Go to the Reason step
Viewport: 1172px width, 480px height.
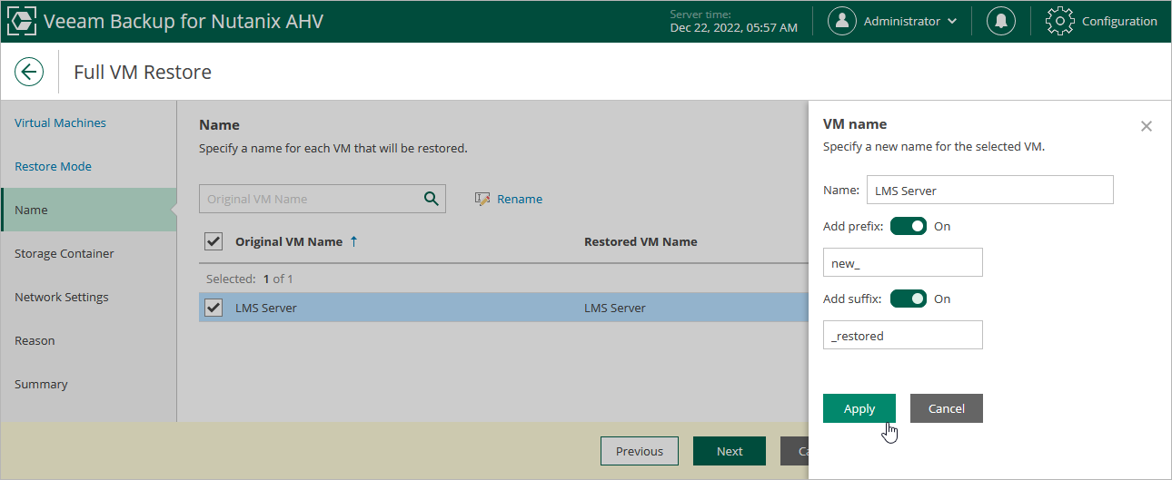(35, 340)
